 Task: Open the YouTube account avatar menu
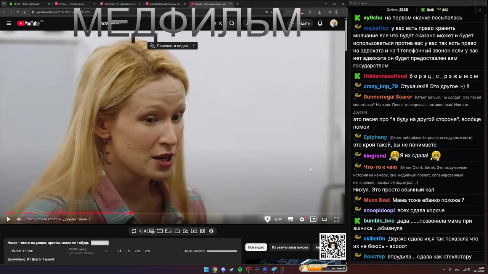tap(334, 23)
